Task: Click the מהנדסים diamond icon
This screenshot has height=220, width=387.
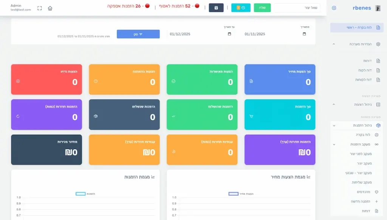Action: [376, 192]
